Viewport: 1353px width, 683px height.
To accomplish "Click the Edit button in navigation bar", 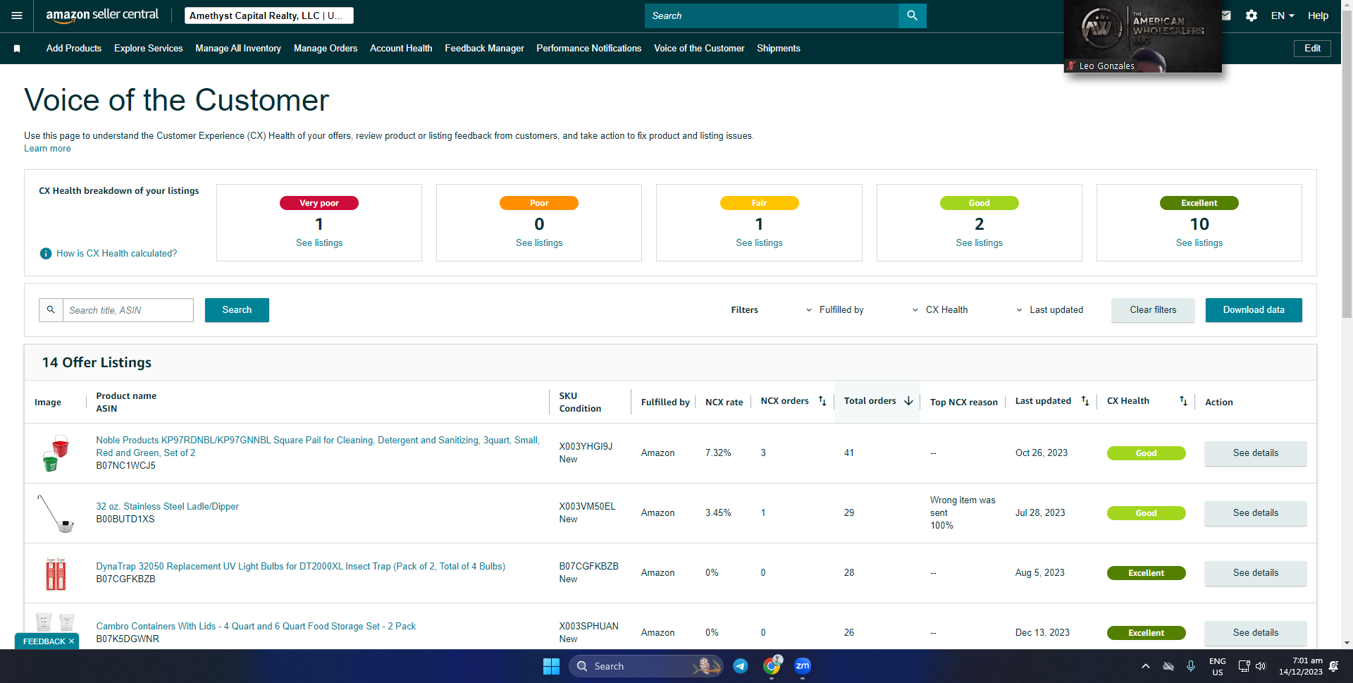I will click(x=1312, y=49).
